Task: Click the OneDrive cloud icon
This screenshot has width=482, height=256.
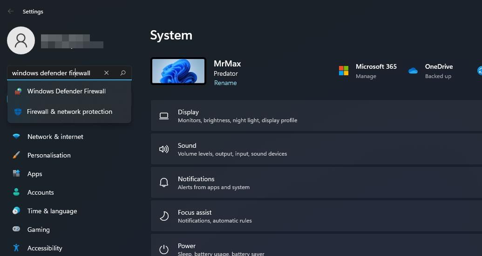Action: 413,71
